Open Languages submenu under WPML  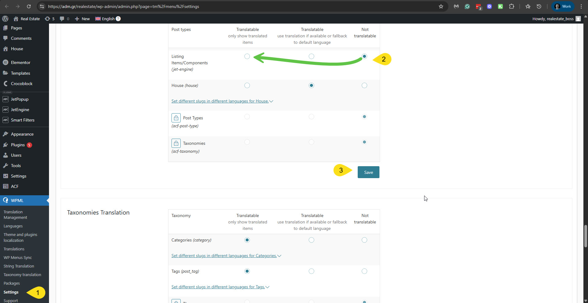pos(13,226)
